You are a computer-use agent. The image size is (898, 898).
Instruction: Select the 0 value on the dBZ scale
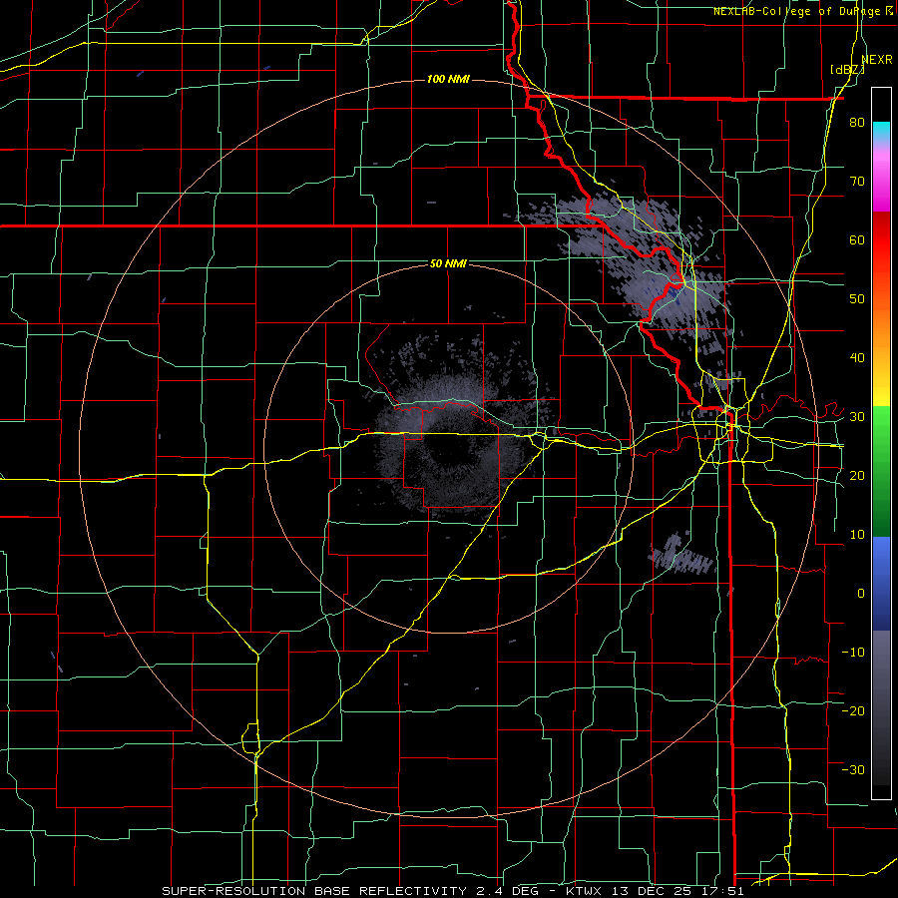click(861, 594)
